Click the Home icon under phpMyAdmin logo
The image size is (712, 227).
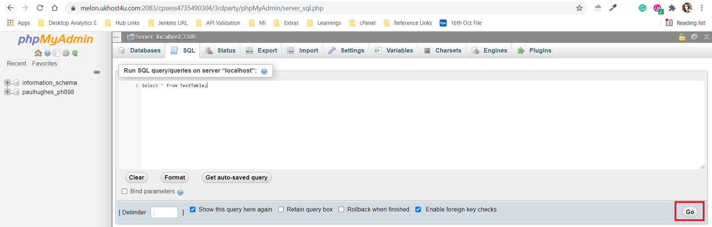38,53
